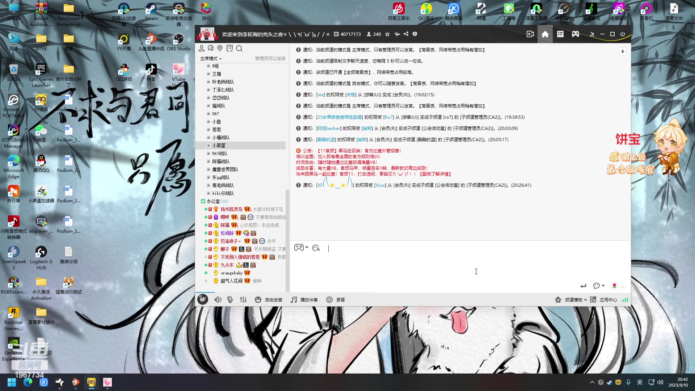Open the video live icon in YY title bar
The width and height of the screenshot is (695, 391).
click(x=530, y=34)
